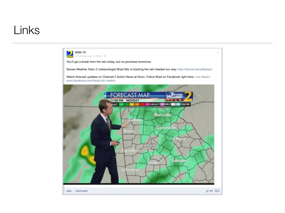Click the comments count bubble icon

216,191
